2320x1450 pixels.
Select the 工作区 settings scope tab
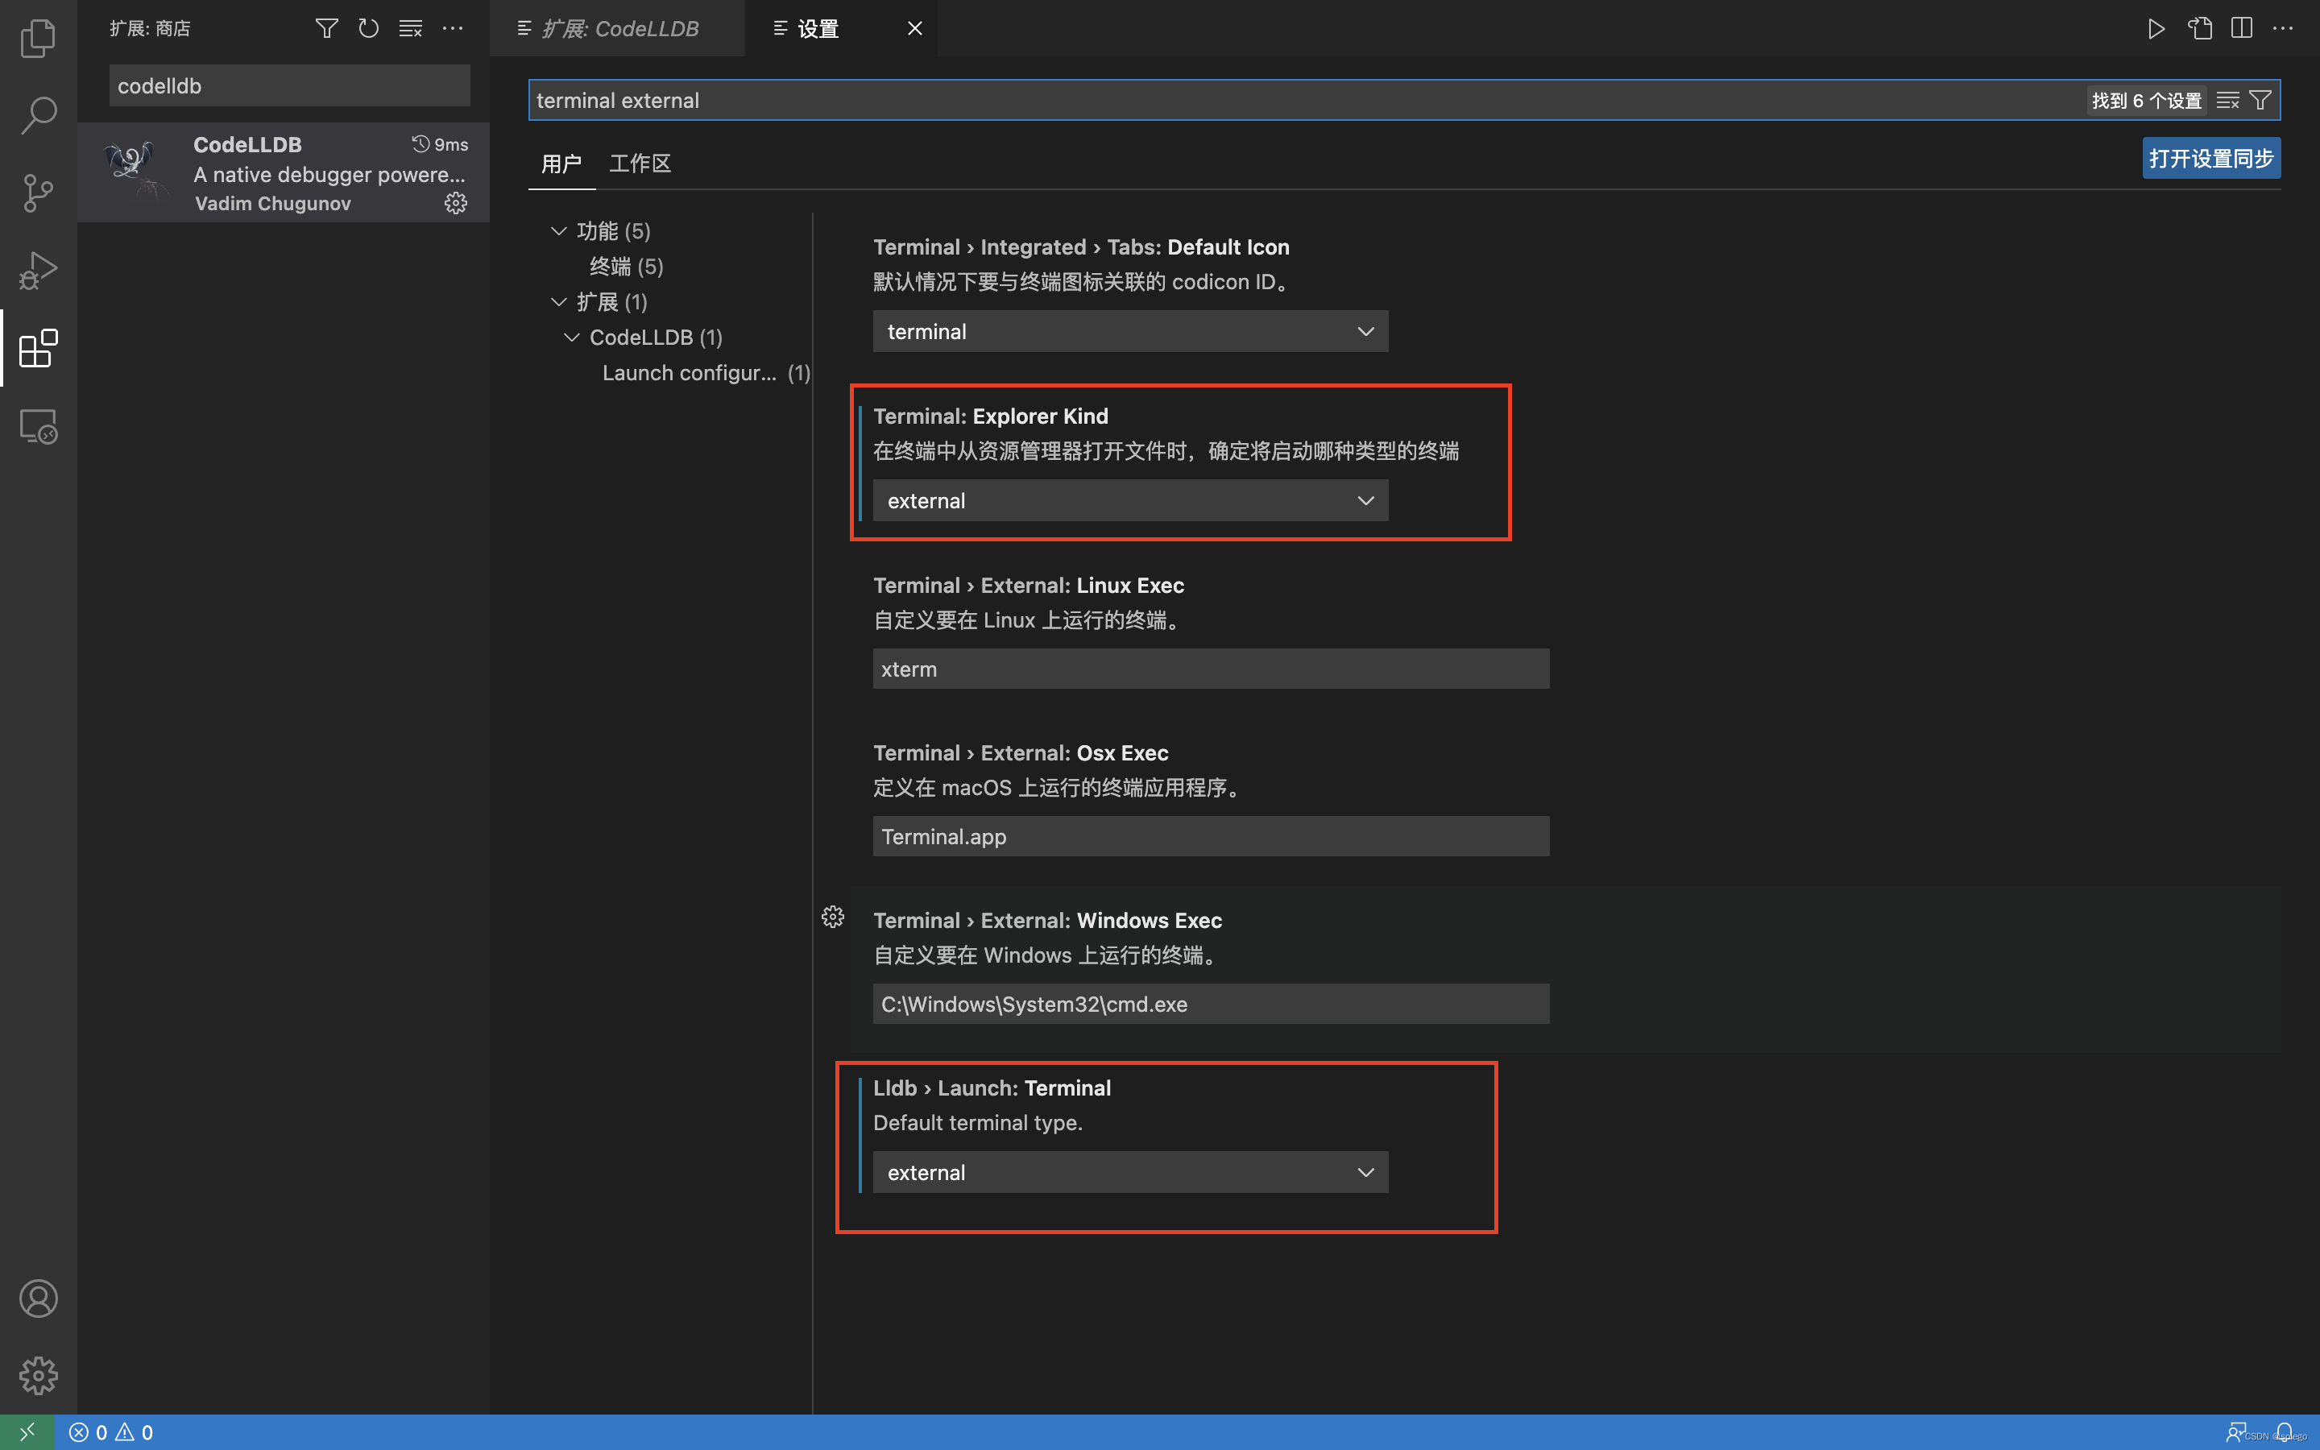point(640,164)
